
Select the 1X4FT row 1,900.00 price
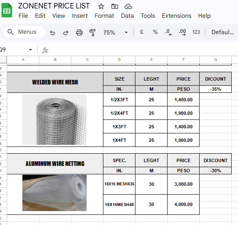tap(184, 140)
